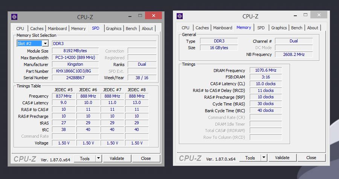Open Mainboard tab in right window

223,28
